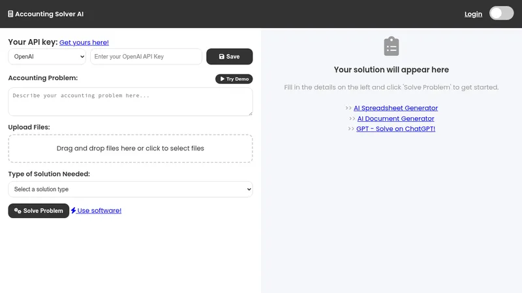Viewport: 522px width, 293px height.
Task: Focus the OpenAI API Key input field
Action: coord(146,57)
